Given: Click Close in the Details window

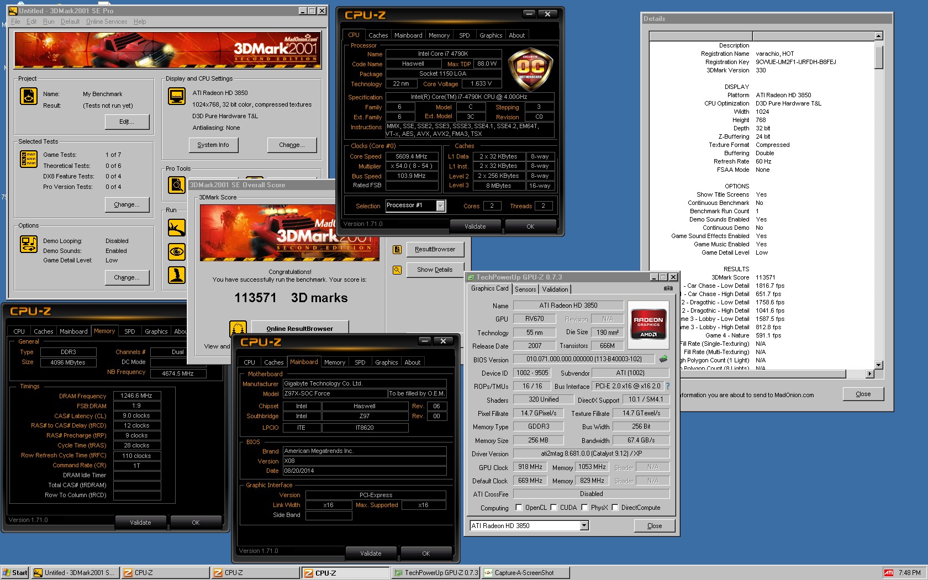Looking at the screenshot, I should 863,394.
